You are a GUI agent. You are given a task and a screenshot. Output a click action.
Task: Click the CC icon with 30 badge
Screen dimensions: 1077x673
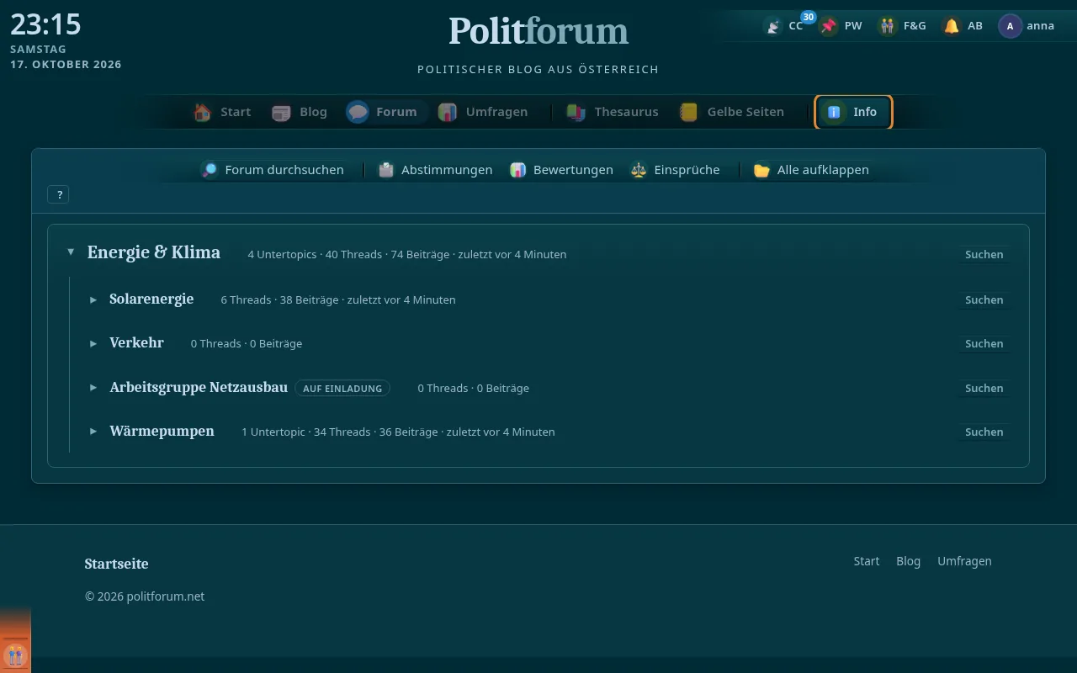pos(772,26)
